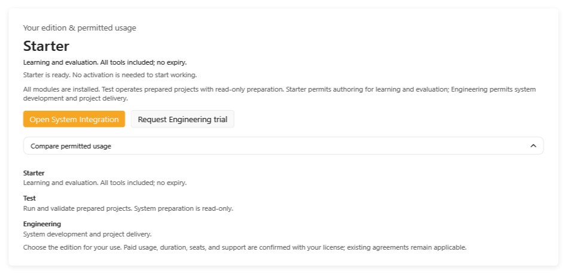Screen dimensions: 567x276
Task: Click the "Your edition & permitted usage" heading
Action: point(80,28)
